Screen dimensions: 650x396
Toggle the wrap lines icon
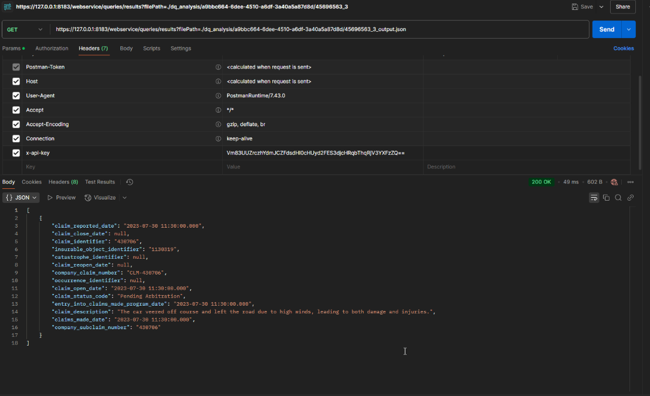pyautogui.click(x=594, y=198)
